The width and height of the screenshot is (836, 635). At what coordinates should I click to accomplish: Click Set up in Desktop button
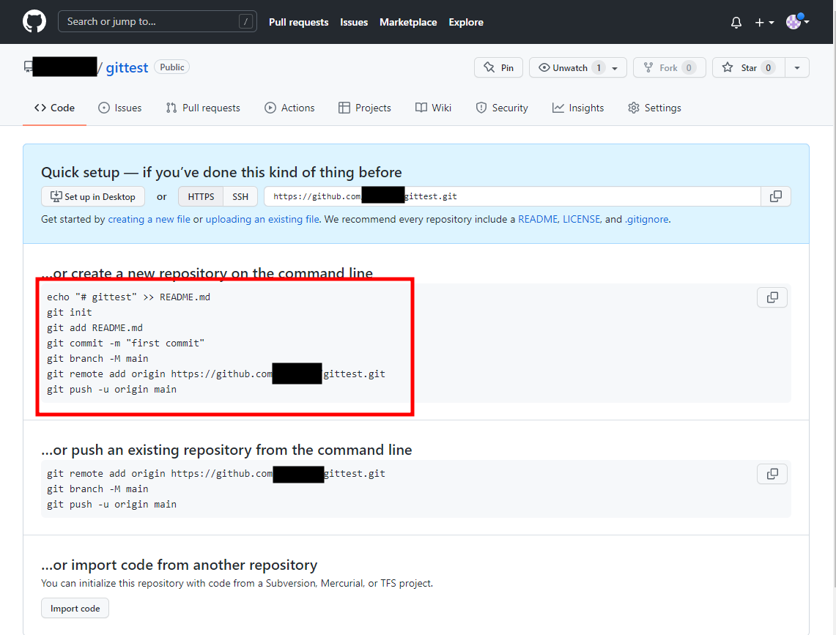point(93,196)
